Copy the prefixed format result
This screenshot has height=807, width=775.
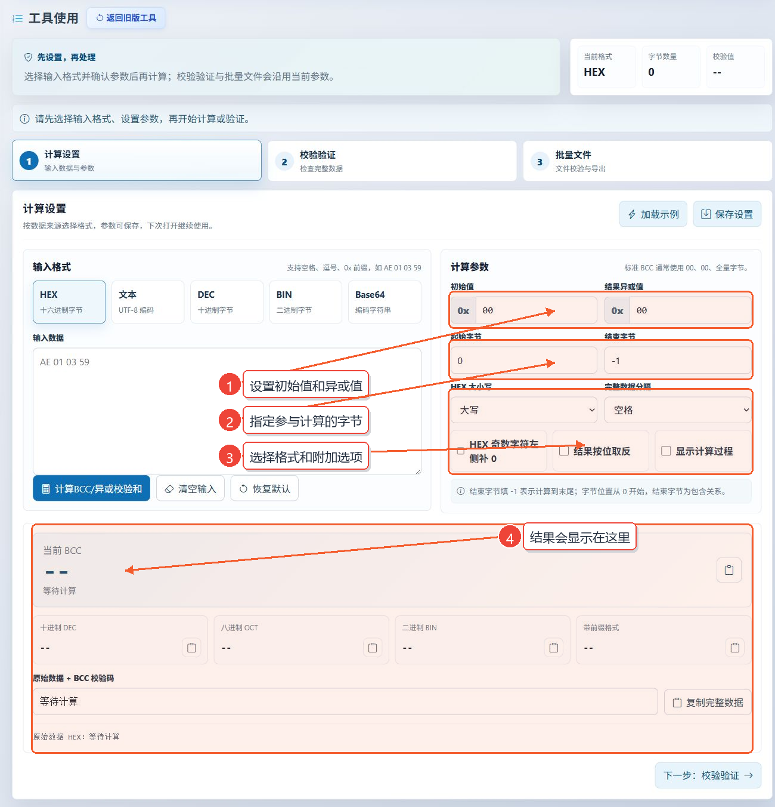coord(735,648)
